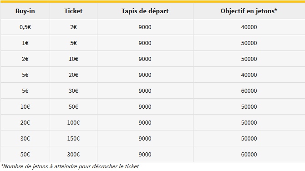Click the footnote about jetons à atteindre
Screen dimensions: 305x171
(70, 166)
